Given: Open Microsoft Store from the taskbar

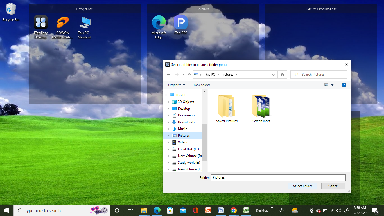Looking at the screenshot, I should point(170,210).
